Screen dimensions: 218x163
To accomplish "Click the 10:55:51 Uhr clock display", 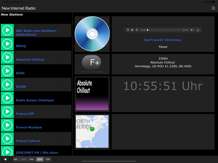I will [x=163, y=86].
